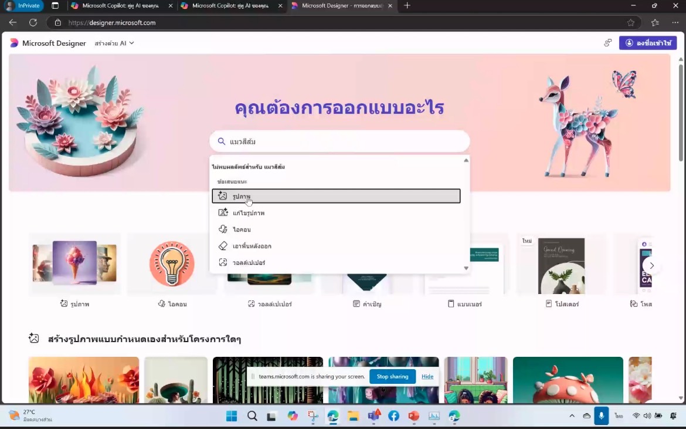This screenshot has width=686, height=429.
Task: Click the Hide link in sharing bar
Action: [x=427, y=376]
